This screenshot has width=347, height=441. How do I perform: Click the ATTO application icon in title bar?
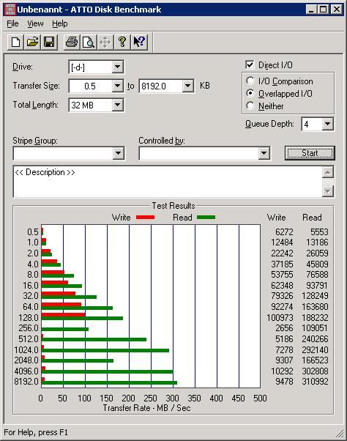10,10
